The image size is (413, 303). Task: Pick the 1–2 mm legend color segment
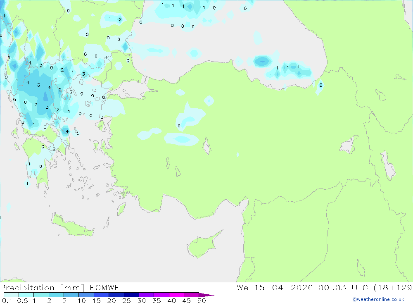41,295
